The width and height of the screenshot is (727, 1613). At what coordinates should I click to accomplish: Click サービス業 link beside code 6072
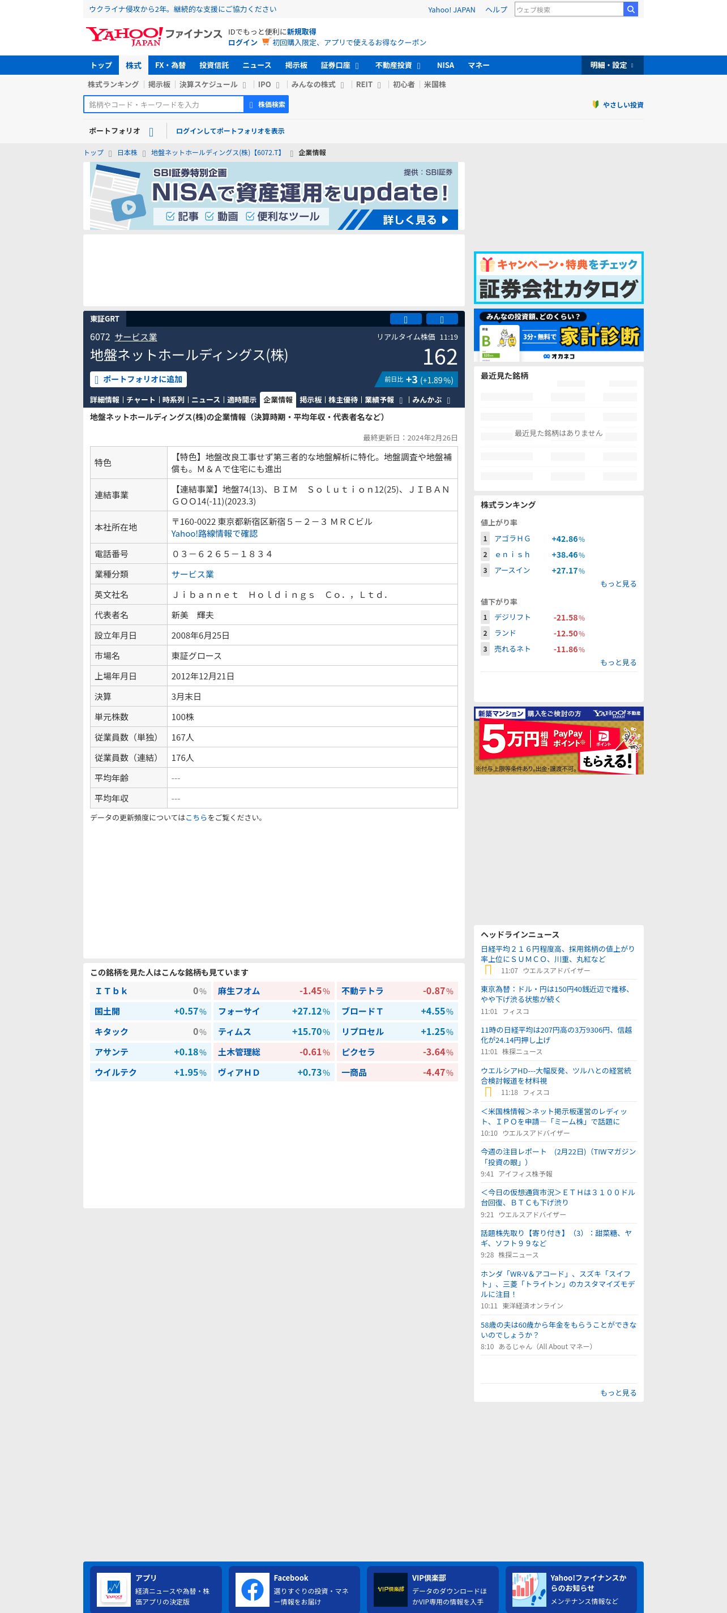136,337
